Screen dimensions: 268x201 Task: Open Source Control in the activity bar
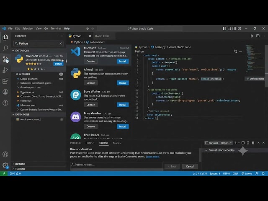pyautogui.click(x=5, y=59)
